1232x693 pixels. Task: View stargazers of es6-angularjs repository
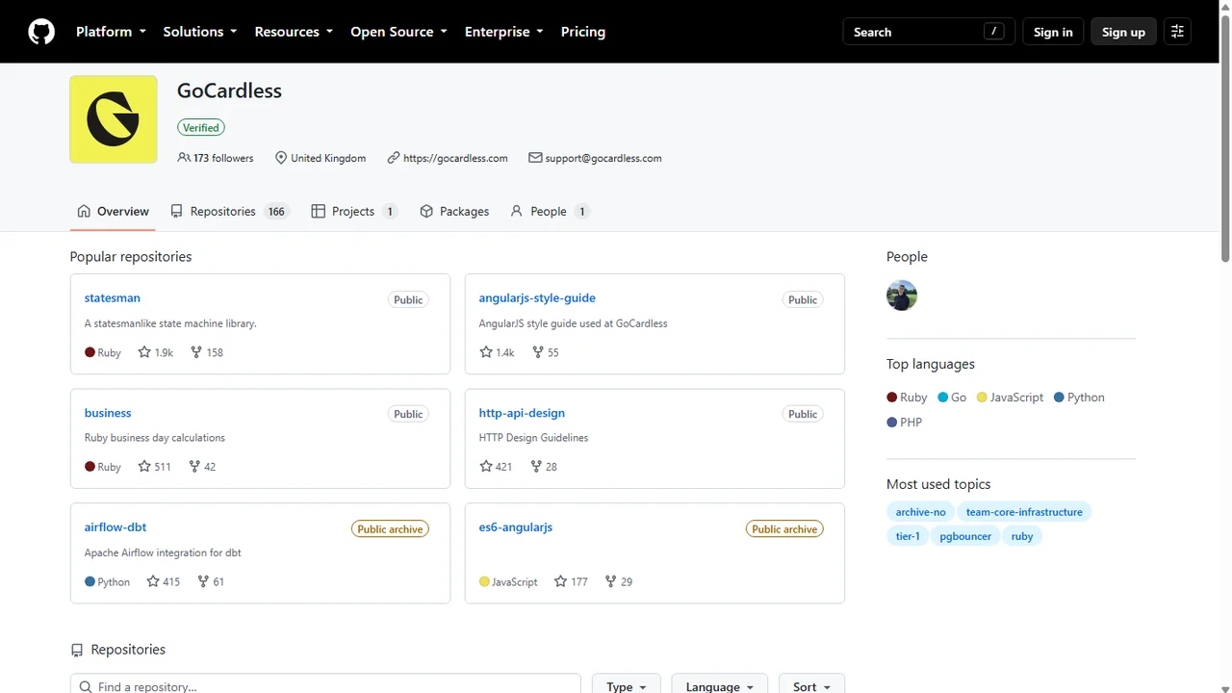[571, 581]
